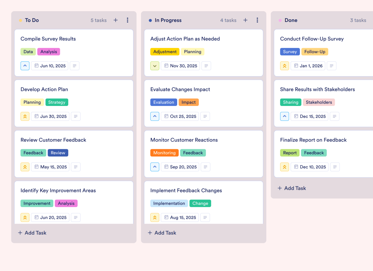Viewport: 373px width, 271px height.
Task: Select the Done column header
Action: (x=291, y=20)
